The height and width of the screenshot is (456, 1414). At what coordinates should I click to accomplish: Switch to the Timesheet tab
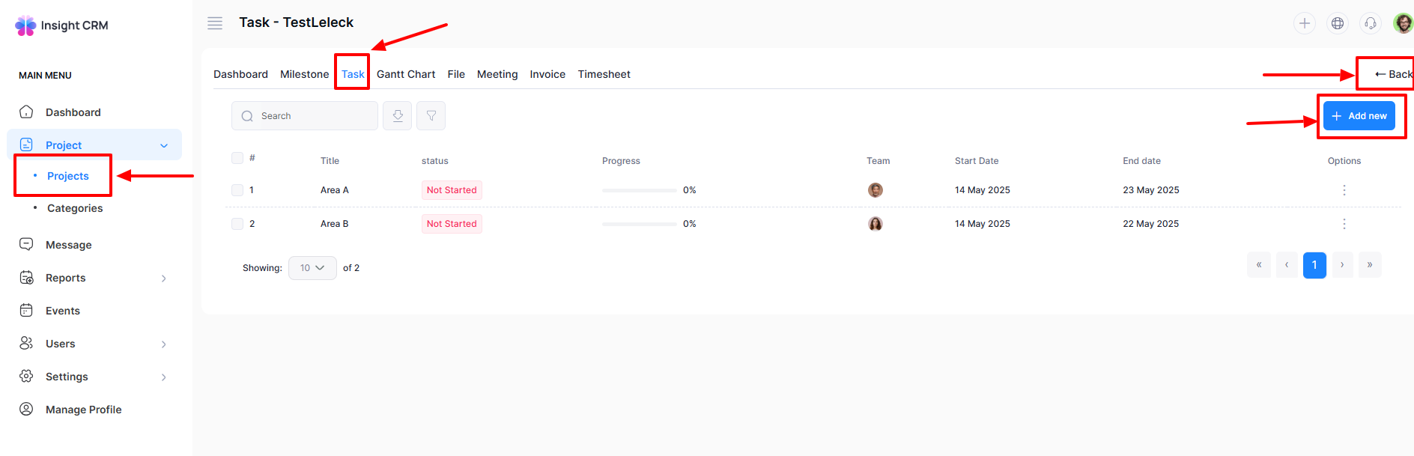604,74
